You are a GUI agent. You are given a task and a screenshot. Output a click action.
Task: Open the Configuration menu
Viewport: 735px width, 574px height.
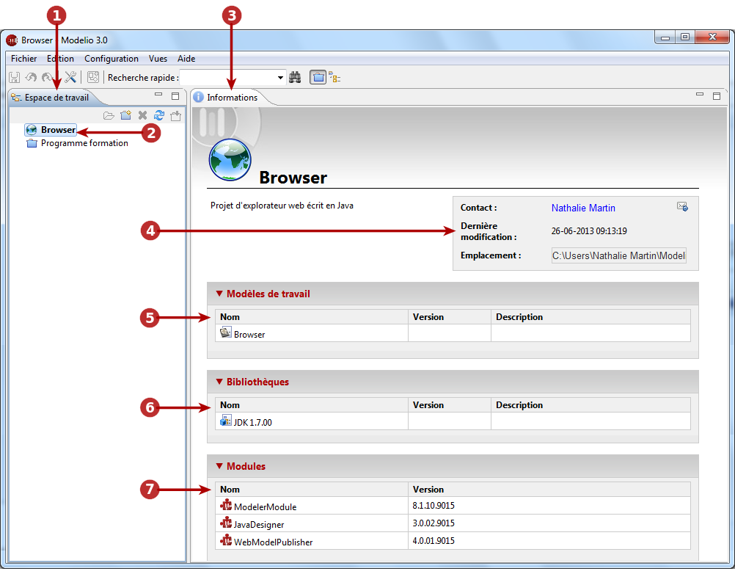[x=111, y=59]
